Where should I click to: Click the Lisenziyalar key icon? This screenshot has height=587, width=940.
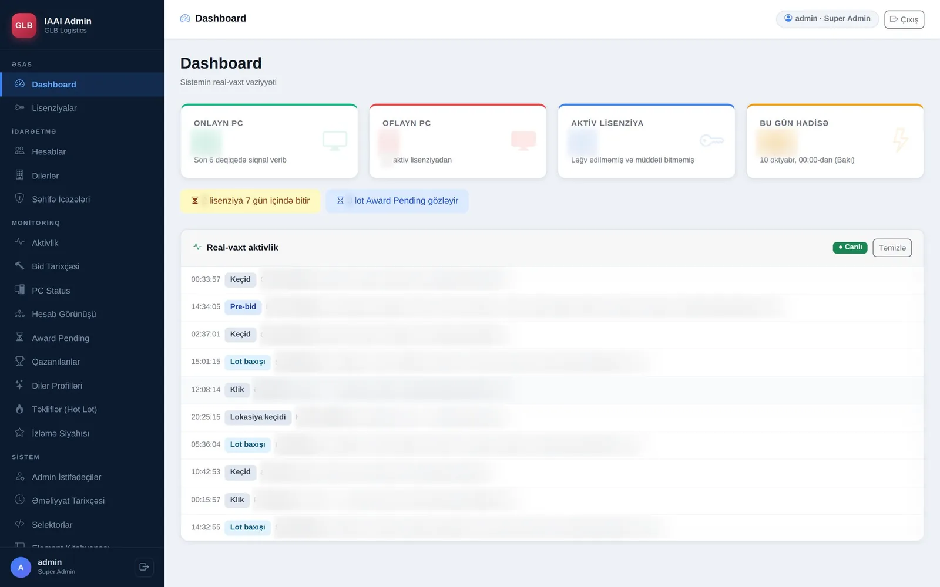click(19, 107)
